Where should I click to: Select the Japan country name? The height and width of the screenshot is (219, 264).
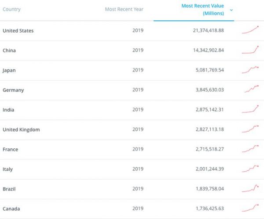pyautogui.click(x=9, y=70)
